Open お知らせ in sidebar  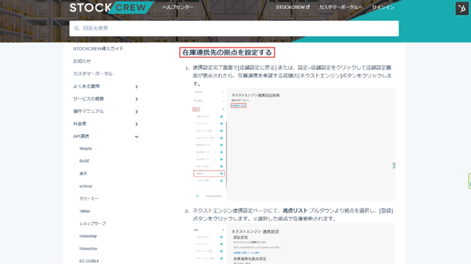81,61
